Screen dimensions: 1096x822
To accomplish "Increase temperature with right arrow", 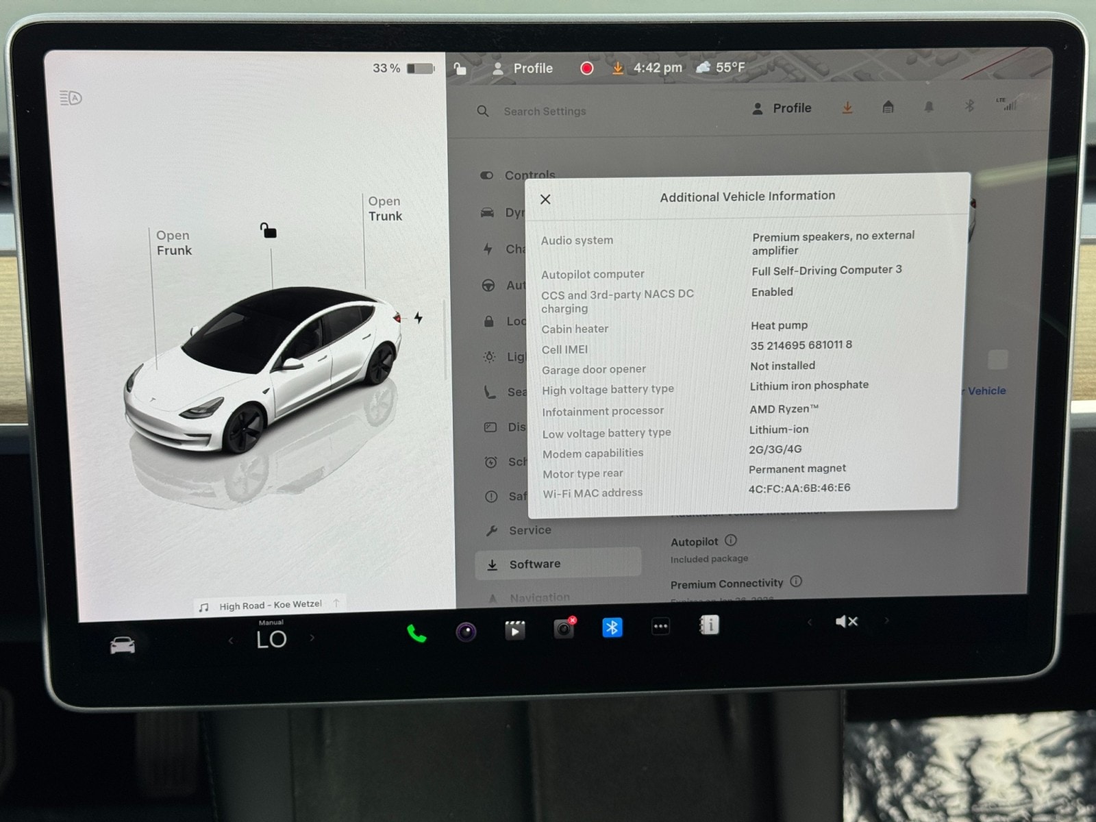I will (312, 638).
